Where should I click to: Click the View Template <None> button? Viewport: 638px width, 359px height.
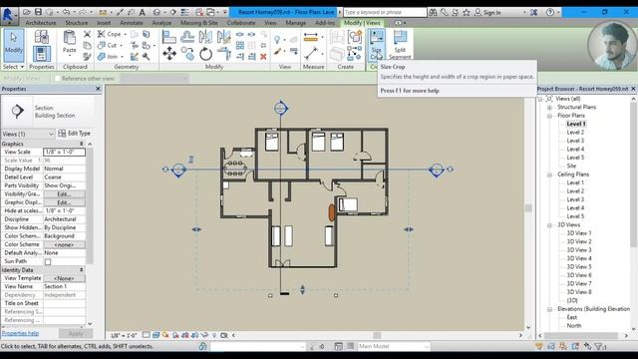(64, 278)
